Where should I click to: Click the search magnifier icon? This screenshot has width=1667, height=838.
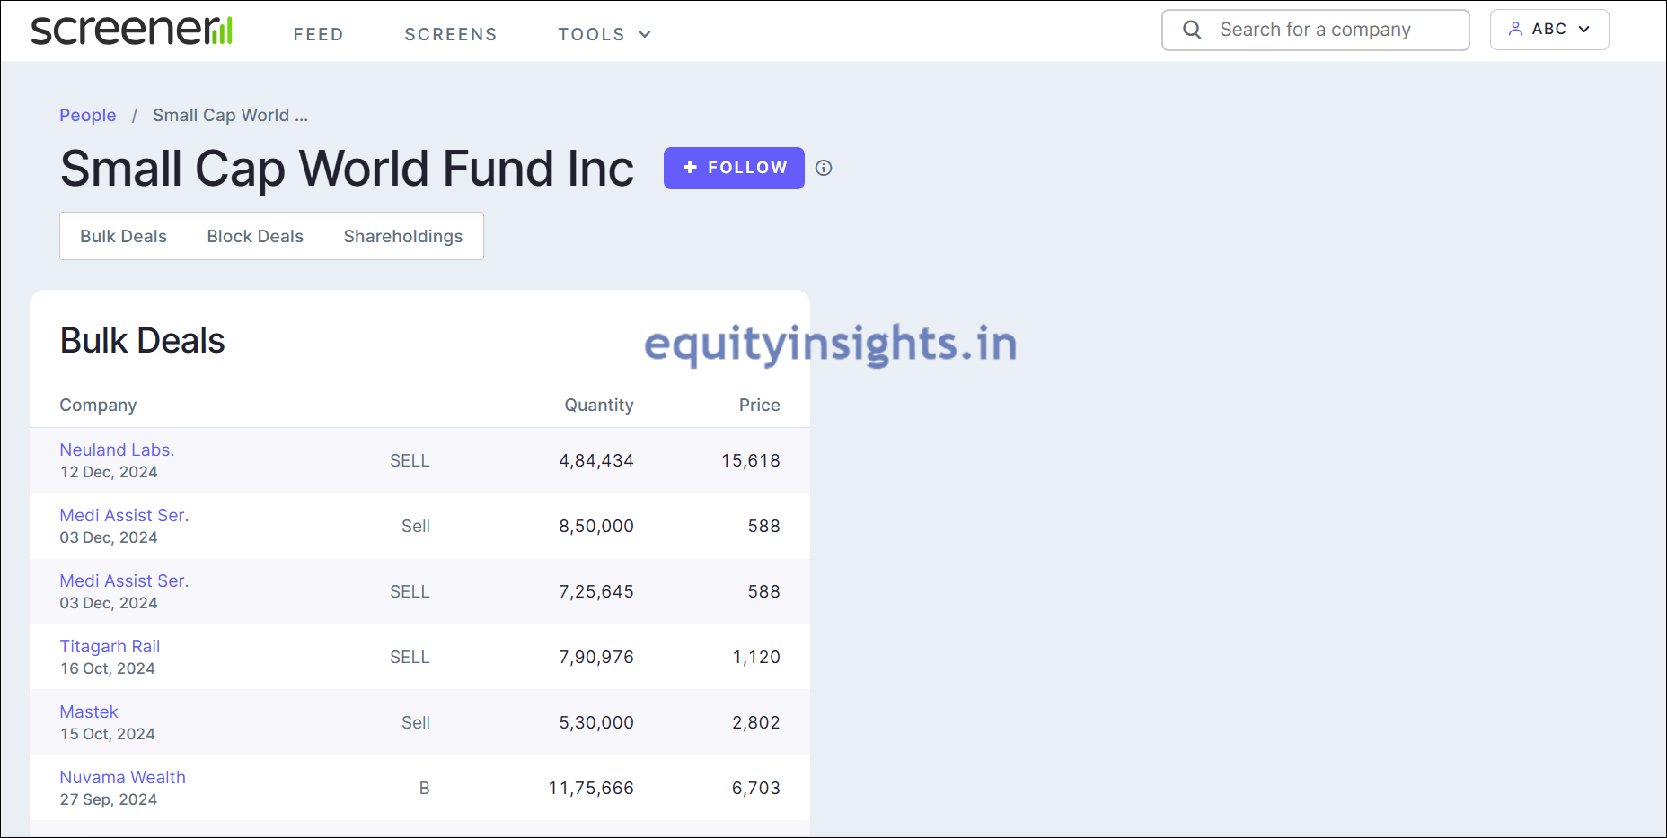pos(1192,30)
